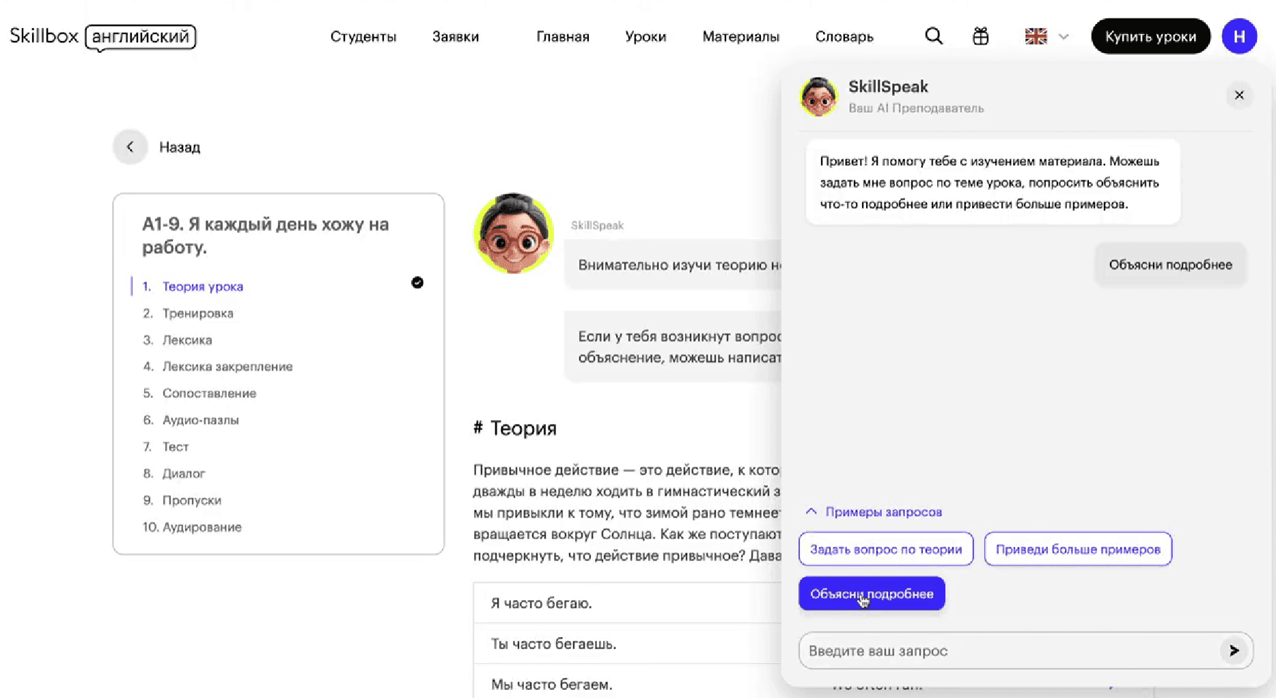This screenshot has height=698, width=1276.
Task: Go to the Словарь page
Action: coord(844,37)
